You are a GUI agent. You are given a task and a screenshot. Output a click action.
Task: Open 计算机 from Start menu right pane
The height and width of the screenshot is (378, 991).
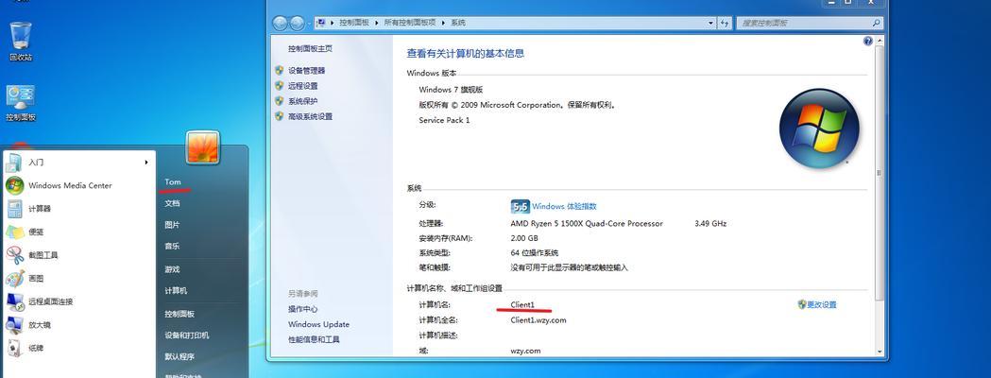176,291
